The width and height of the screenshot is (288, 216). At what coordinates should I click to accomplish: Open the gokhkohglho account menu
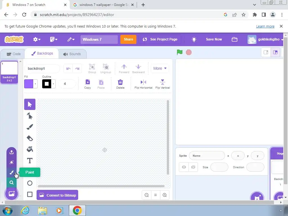(x=265, y=39)
